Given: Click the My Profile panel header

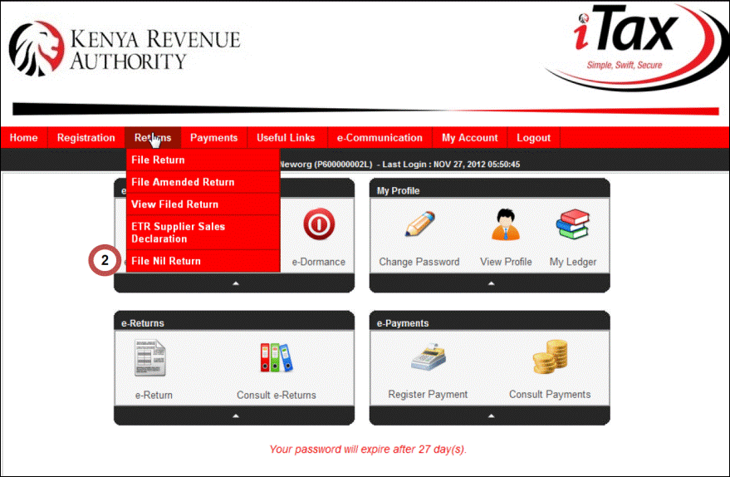Looking at the screenshot, I should point(489,189).
